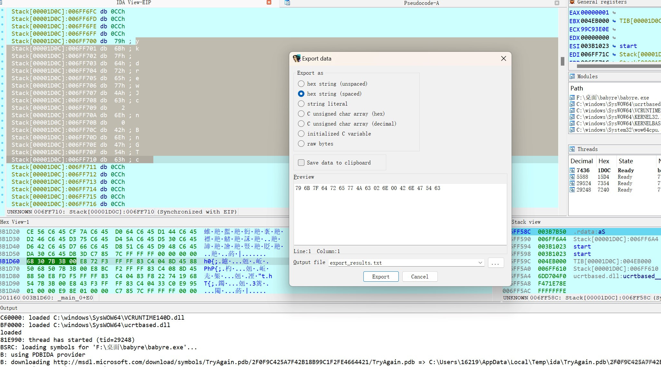The width and height of the screenshot is (661, 367).
Task: Select C unsigned char array (hex) option
Action: point(301,114)
